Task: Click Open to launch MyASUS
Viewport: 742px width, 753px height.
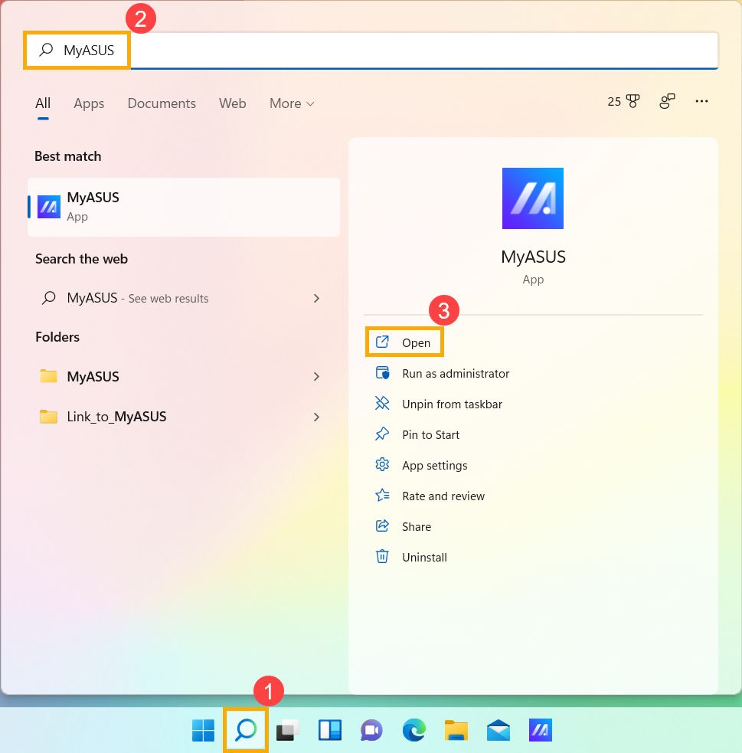Action: point(404,342)
